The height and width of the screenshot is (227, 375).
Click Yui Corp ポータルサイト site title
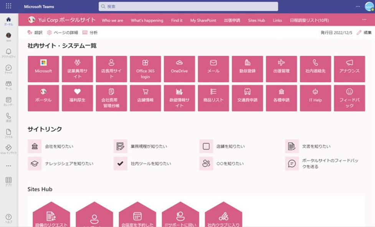point(67,20)
